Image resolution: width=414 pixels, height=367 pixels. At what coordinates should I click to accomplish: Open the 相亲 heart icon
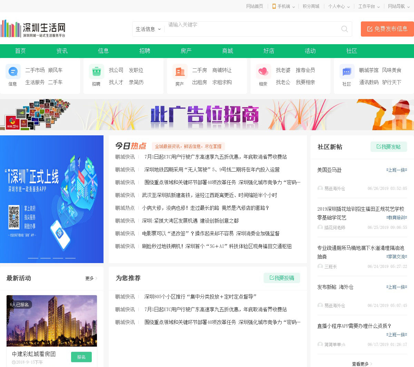tap(263, 72)
